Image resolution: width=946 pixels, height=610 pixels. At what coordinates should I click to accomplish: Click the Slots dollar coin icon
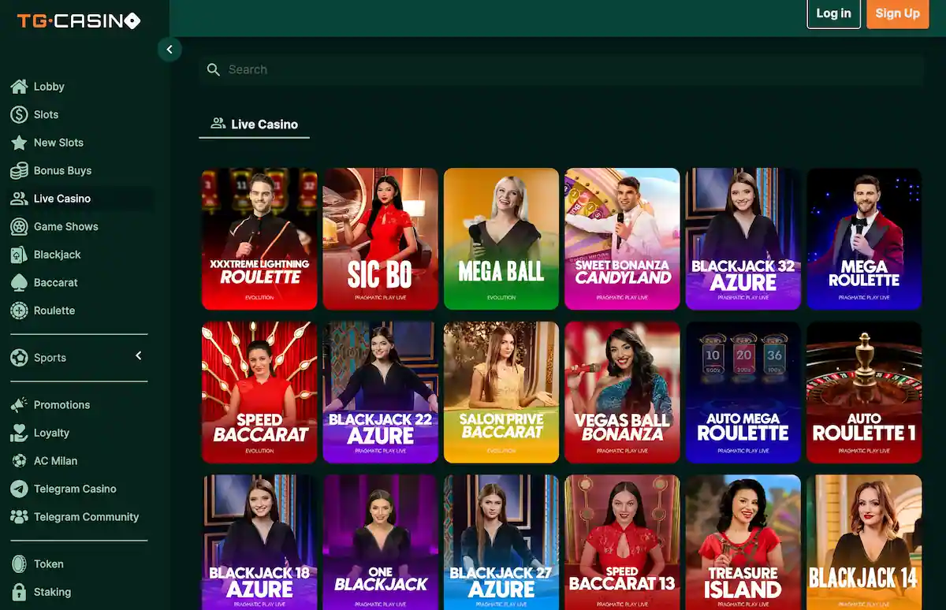pyautogui.click(x=19, y=114)
